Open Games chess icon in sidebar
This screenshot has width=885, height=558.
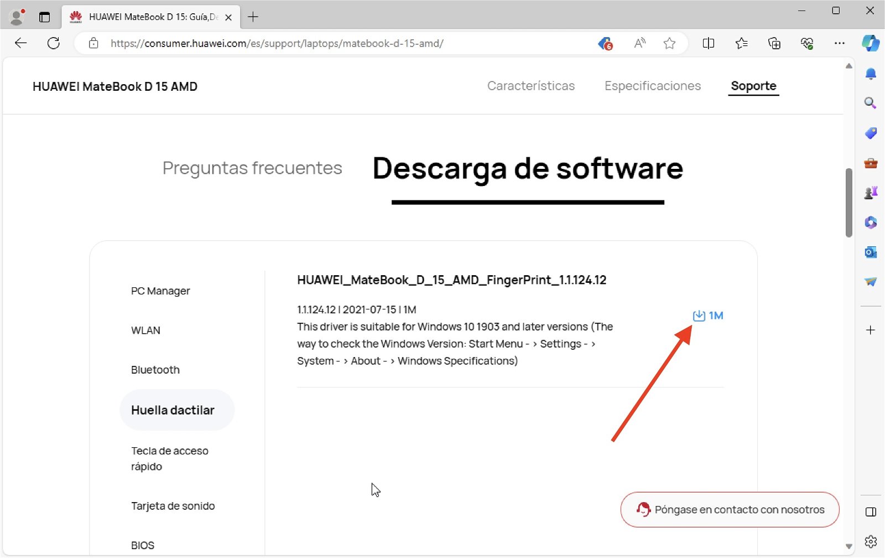871,193
